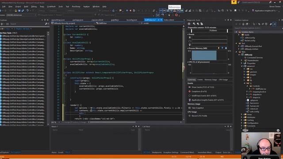The width and height of the screenshot is (283, 159).
Task: Pause debugging with the Break All icon
Action: 127,11
